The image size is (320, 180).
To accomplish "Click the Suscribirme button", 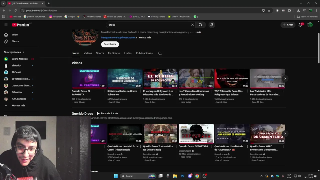I will coord(110,44).
